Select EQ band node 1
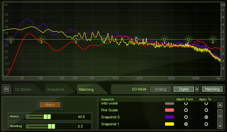The image size is (227, 132). click(x=11, y=39)
